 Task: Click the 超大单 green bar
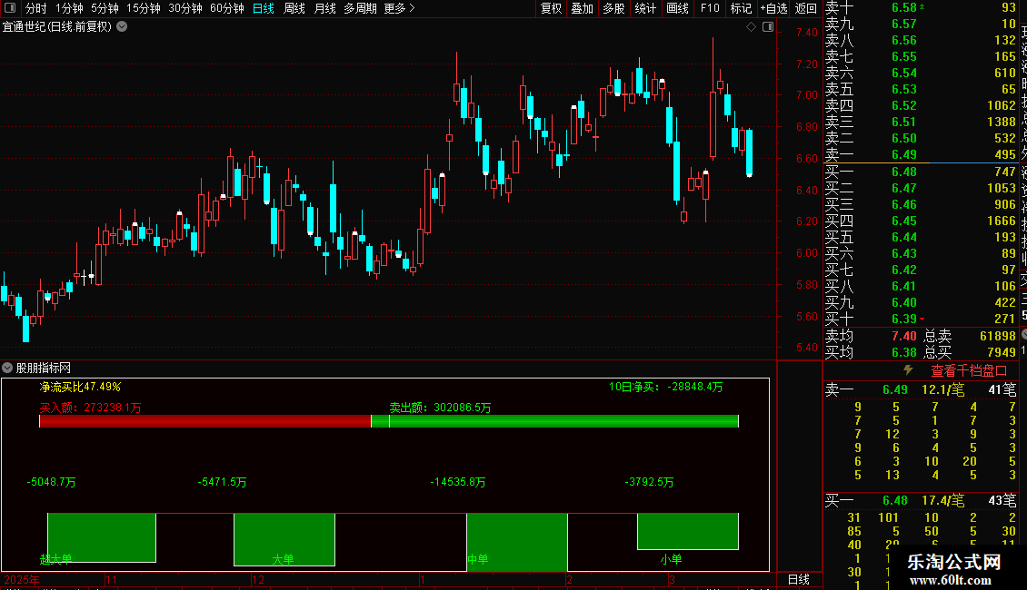pyautogui.click(x=102, y=537)
